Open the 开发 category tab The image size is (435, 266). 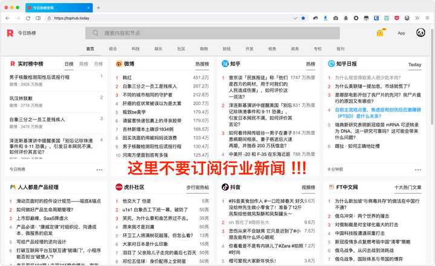250,49
